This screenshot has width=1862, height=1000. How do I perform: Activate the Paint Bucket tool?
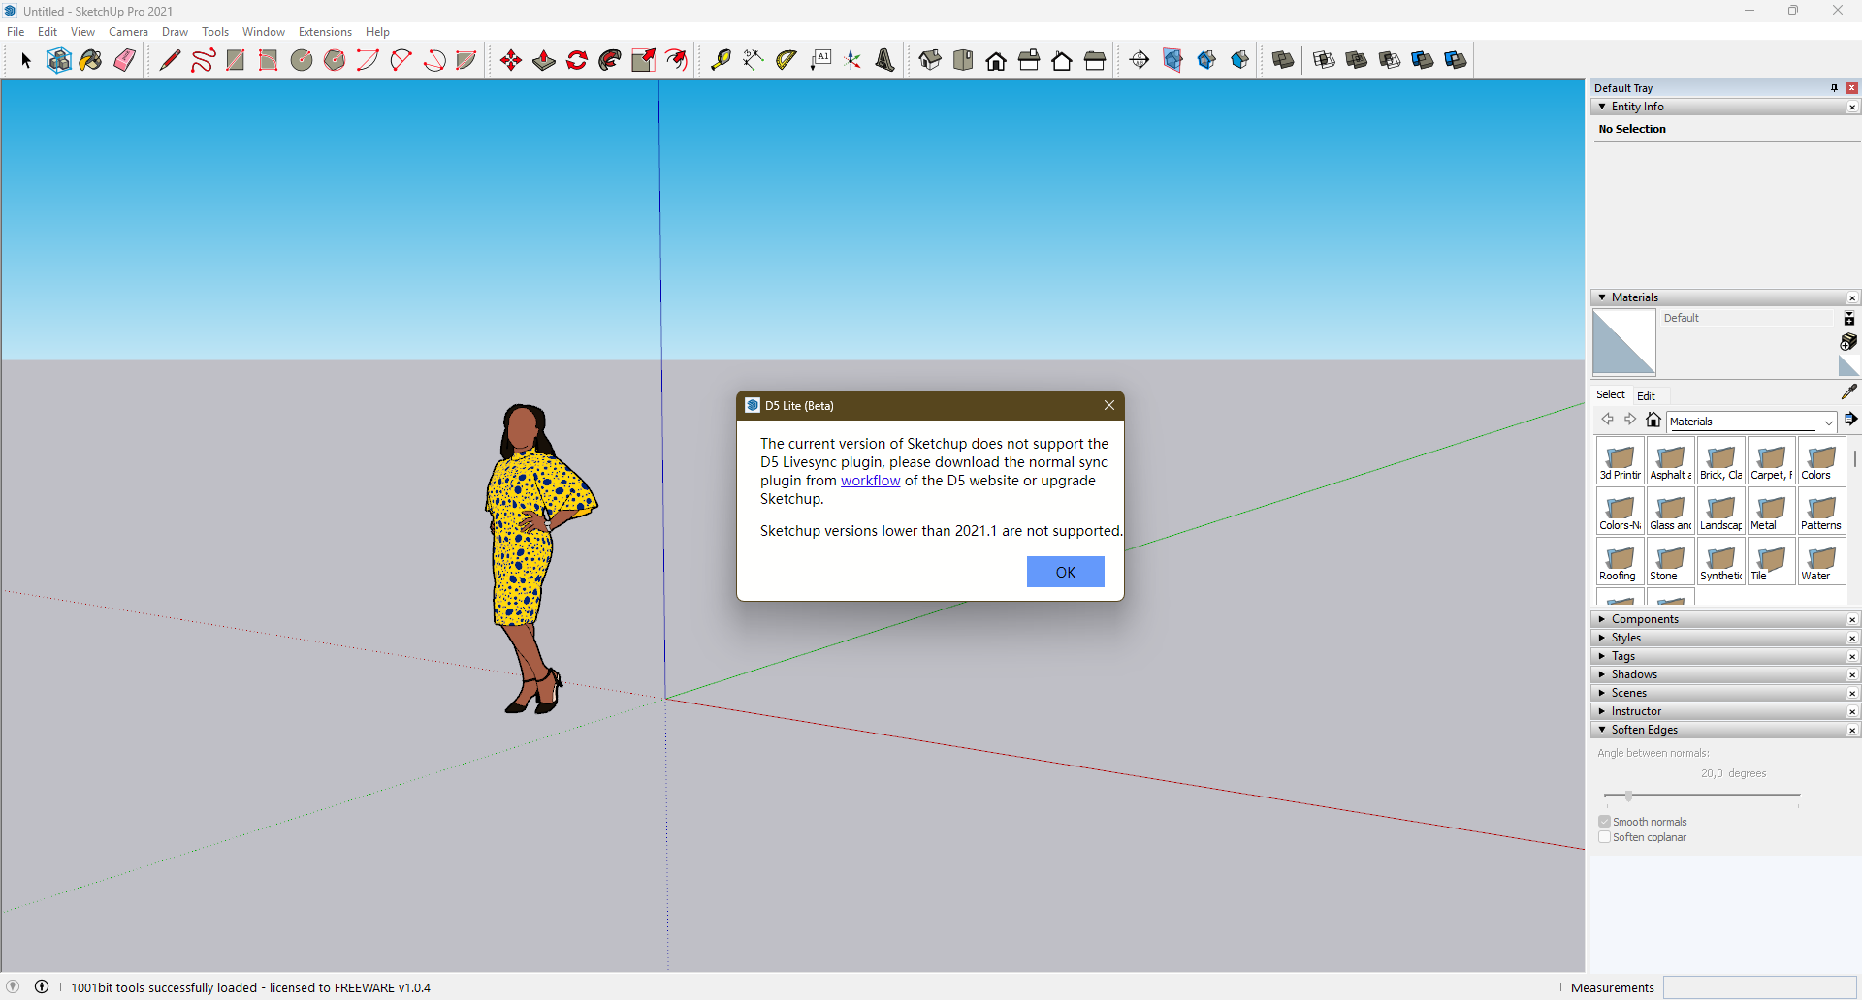click(x=91, y=60)
